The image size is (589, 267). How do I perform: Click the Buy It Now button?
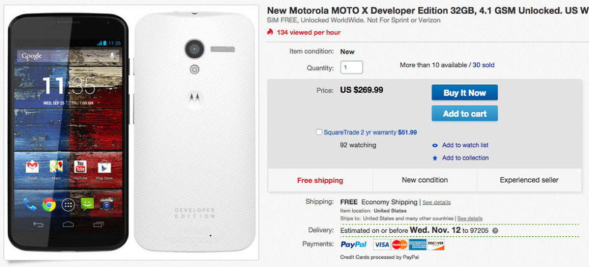(464, 93)
